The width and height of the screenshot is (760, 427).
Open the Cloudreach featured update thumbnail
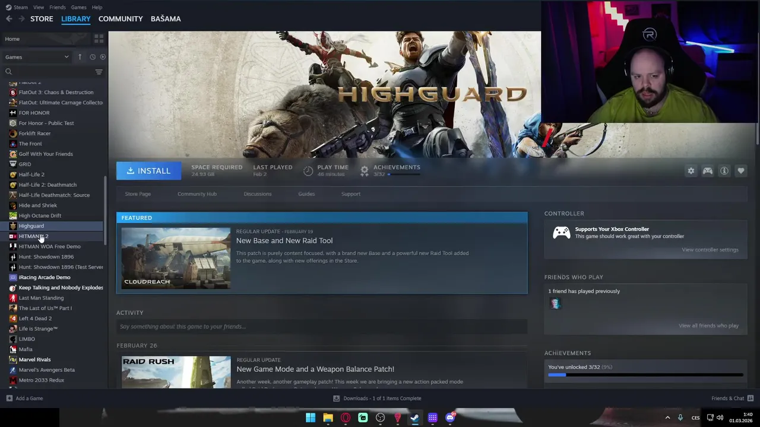coord(176,258)
